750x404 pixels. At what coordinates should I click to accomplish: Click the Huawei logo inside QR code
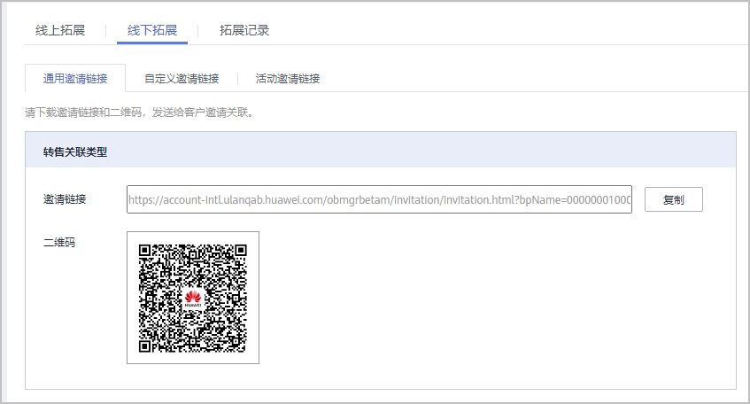pos(193,299)
